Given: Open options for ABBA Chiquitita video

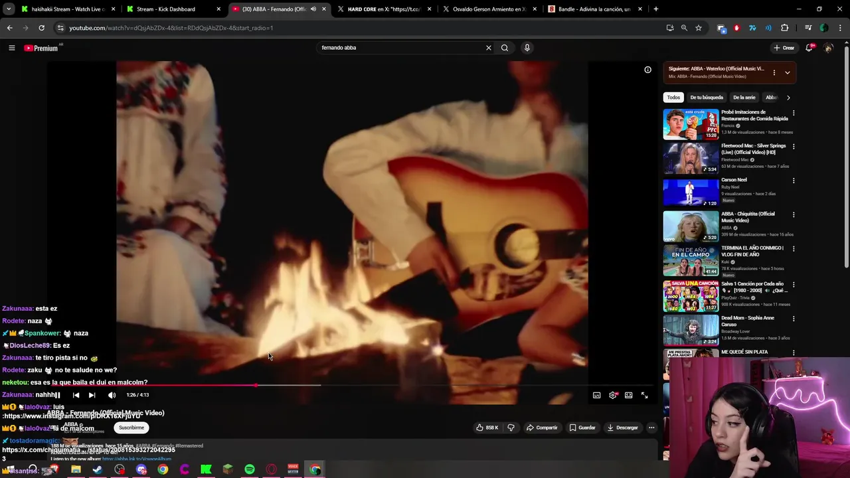Looking at the screenshot, I should [x=793, y=214].
